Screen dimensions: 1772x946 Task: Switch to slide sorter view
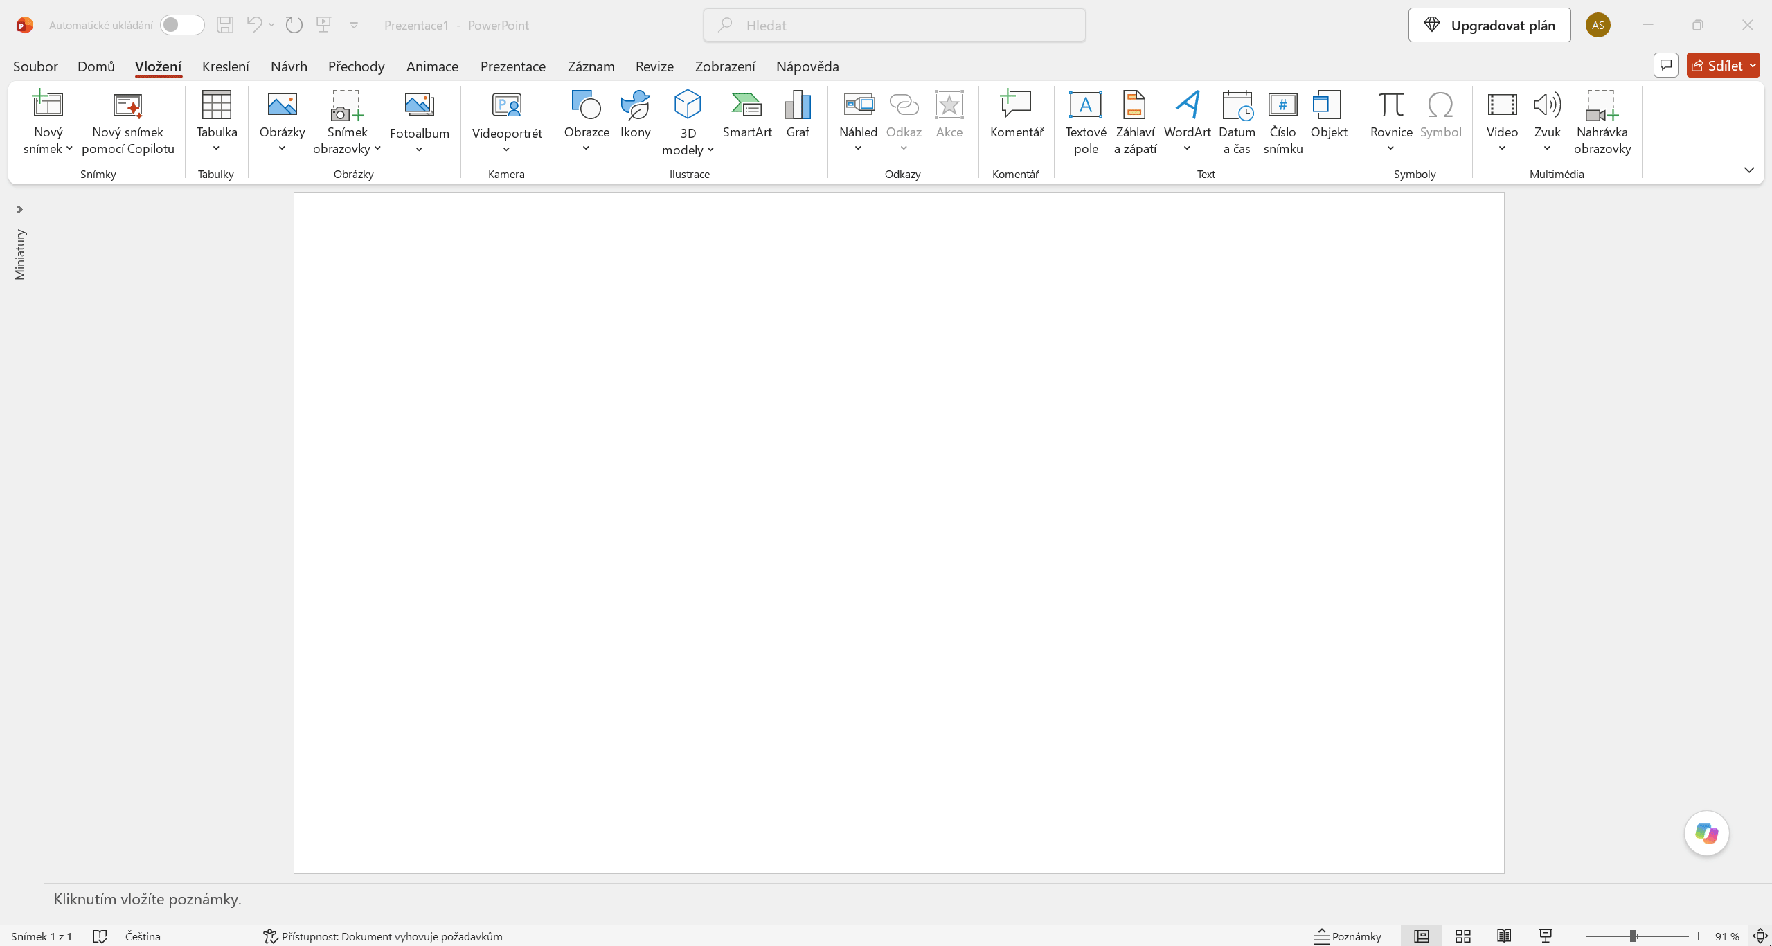[1463, 936]
